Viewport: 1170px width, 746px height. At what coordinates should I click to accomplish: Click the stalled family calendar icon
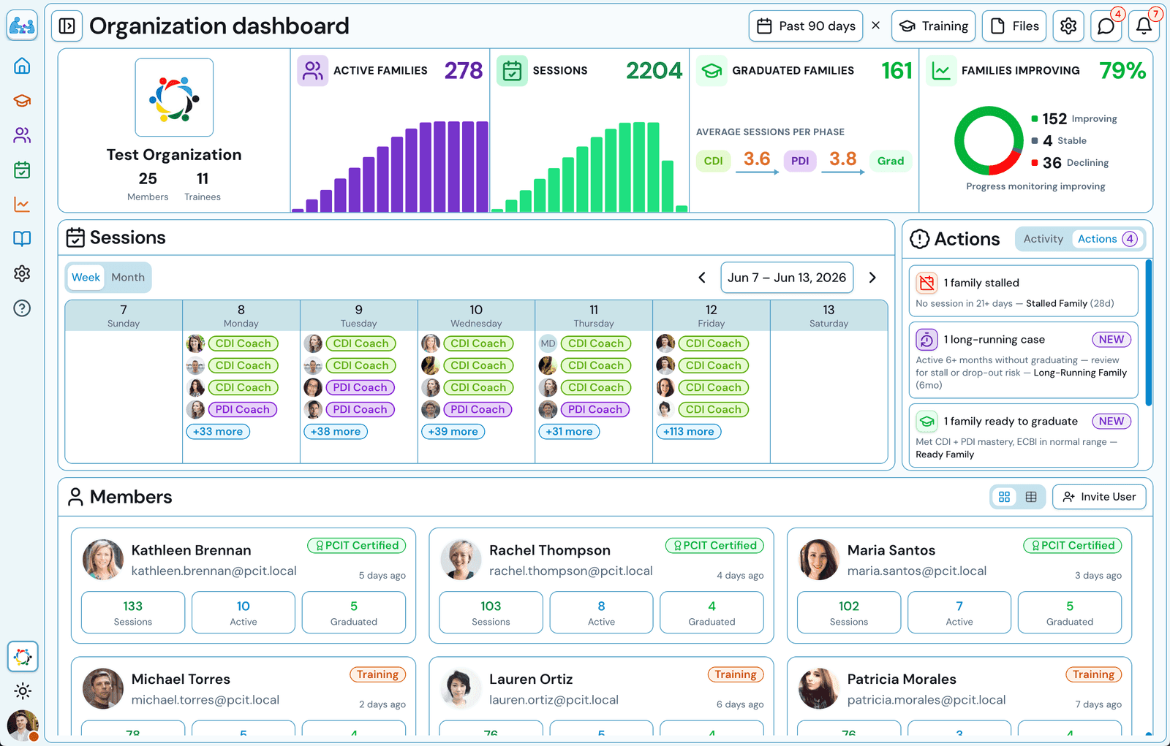(x=926, y=283)
